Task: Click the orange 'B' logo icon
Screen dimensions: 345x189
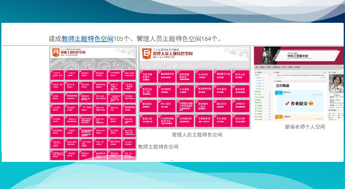Action: click(146, 53)
